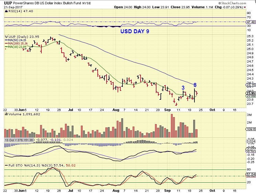The height and width of the screenshot is (193, 256).
Task: Click the 25.3 price axis label
Action: coord(250,36)
